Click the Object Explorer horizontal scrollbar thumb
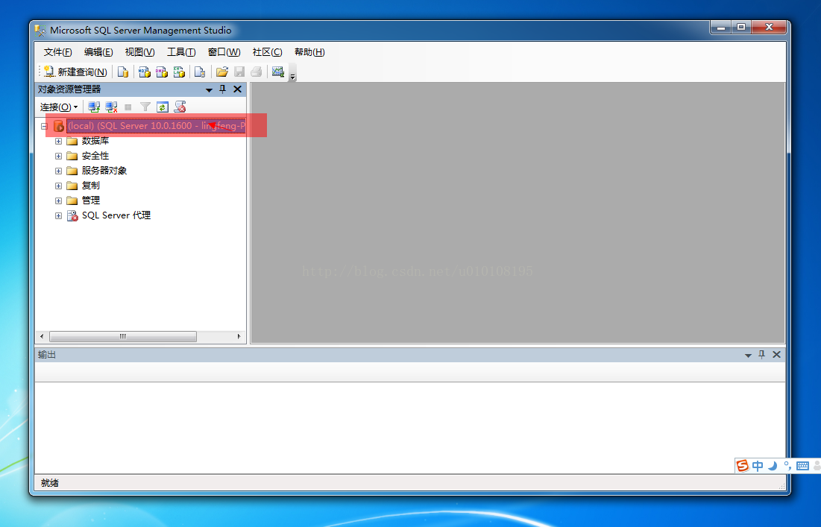Viewport: 821px width, 527px height. tap(123, 336)
